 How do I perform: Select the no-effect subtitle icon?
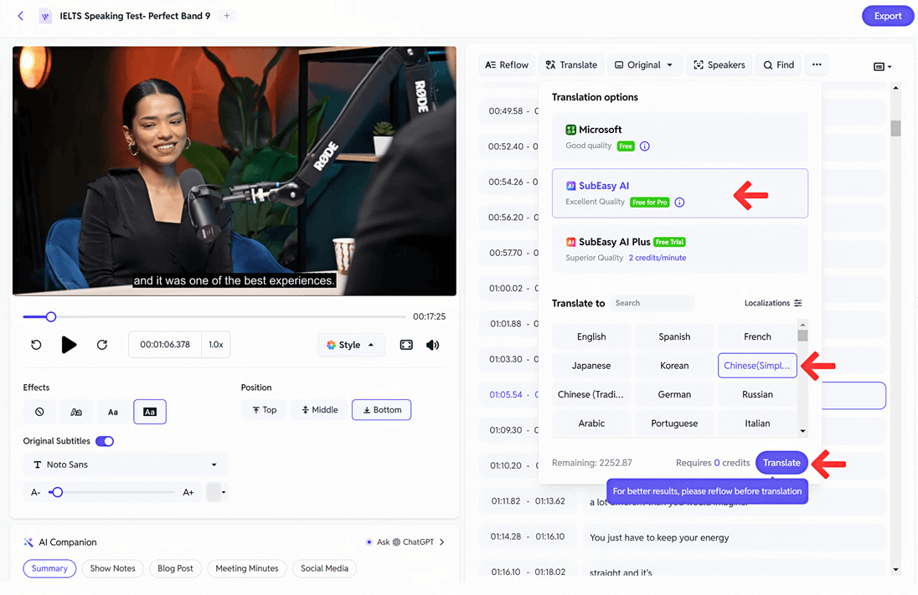point(39,412)
